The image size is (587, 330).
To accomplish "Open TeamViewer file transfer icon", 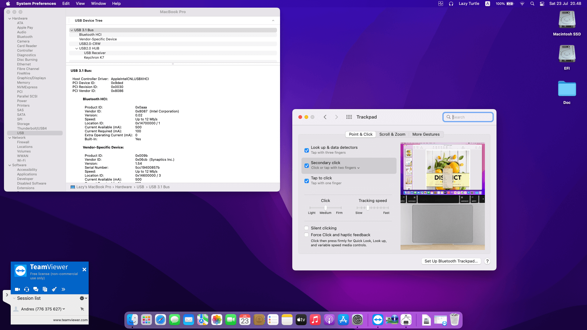I will [45, 289].
